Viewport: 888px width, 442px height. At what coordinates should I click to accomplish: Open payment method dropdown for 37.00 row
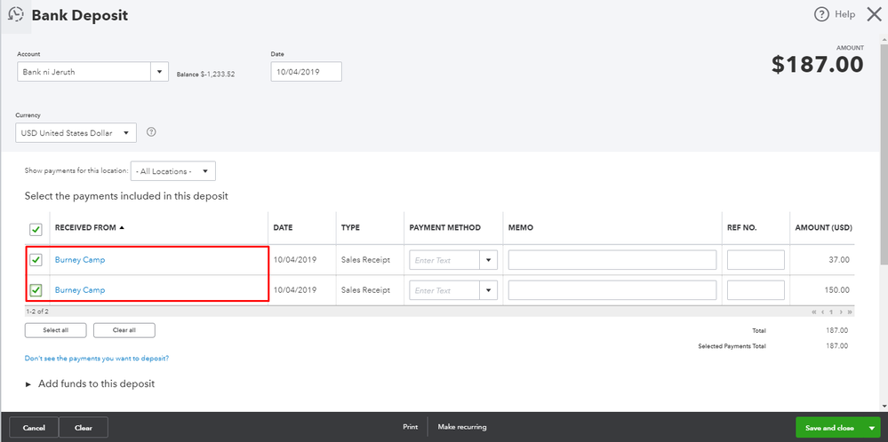click(x=488, y=260)
